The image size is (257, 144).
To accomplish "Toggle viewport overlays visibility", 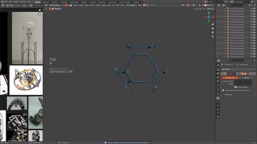I will click(x=194, y=5).
